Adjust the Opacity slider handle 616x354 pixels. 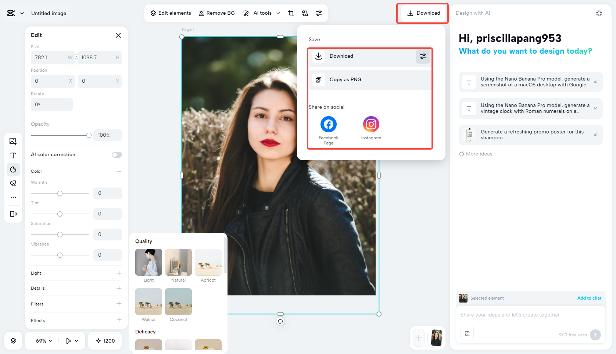(89, 135)
